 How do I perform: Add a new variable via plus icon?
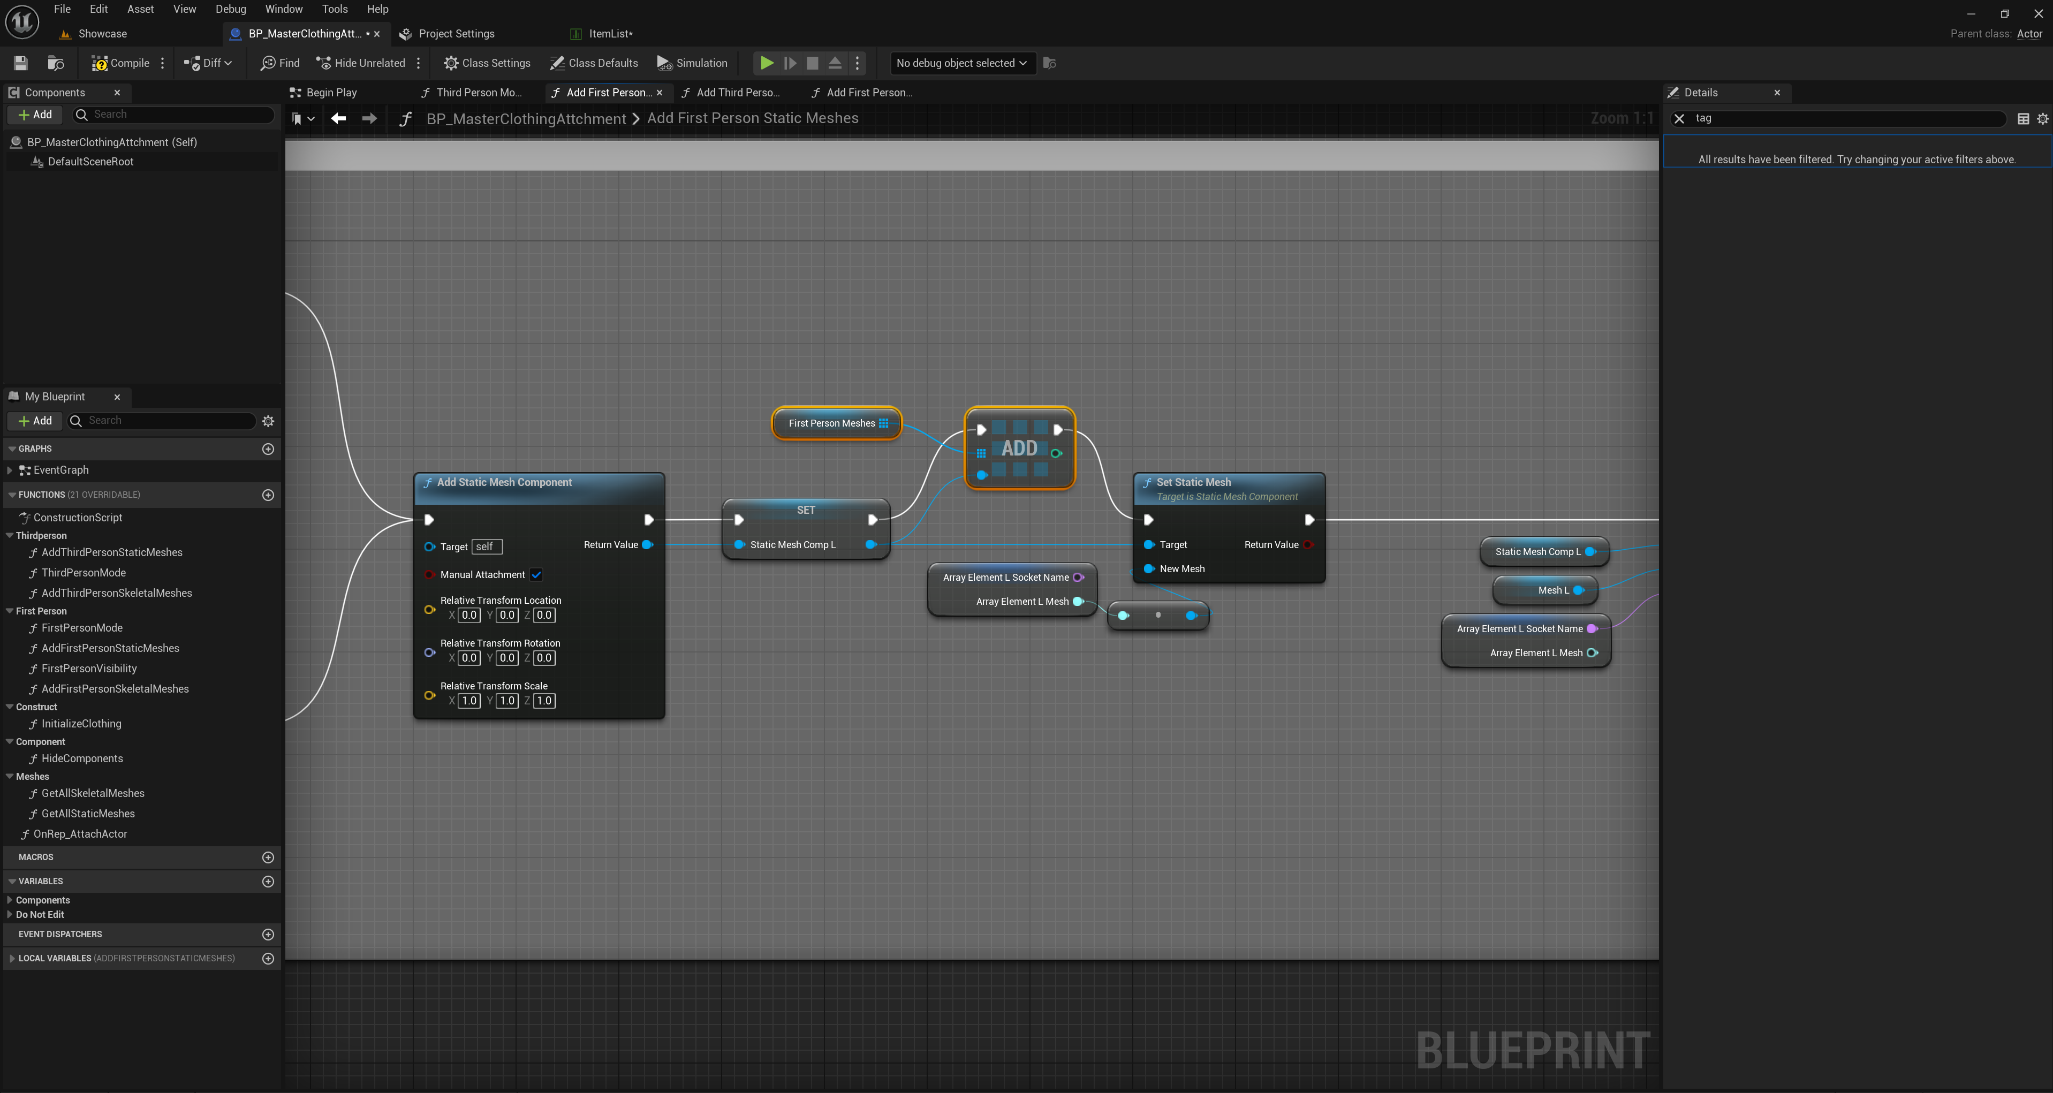pyautogui.click(x=268, y=881)
